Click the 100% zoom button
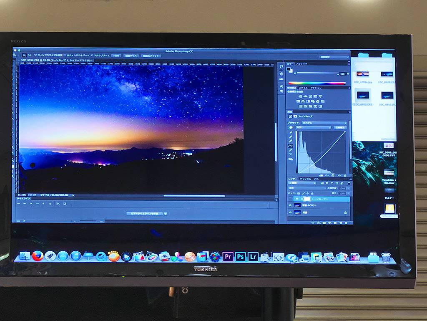The image size is (427, 321). pyautogui.click(x=116, y=56)
